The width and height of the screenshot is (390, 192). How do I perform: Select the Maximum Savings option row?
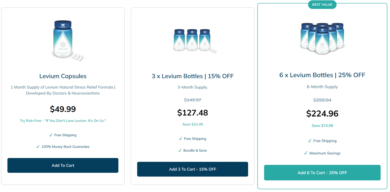pos(322,153)
